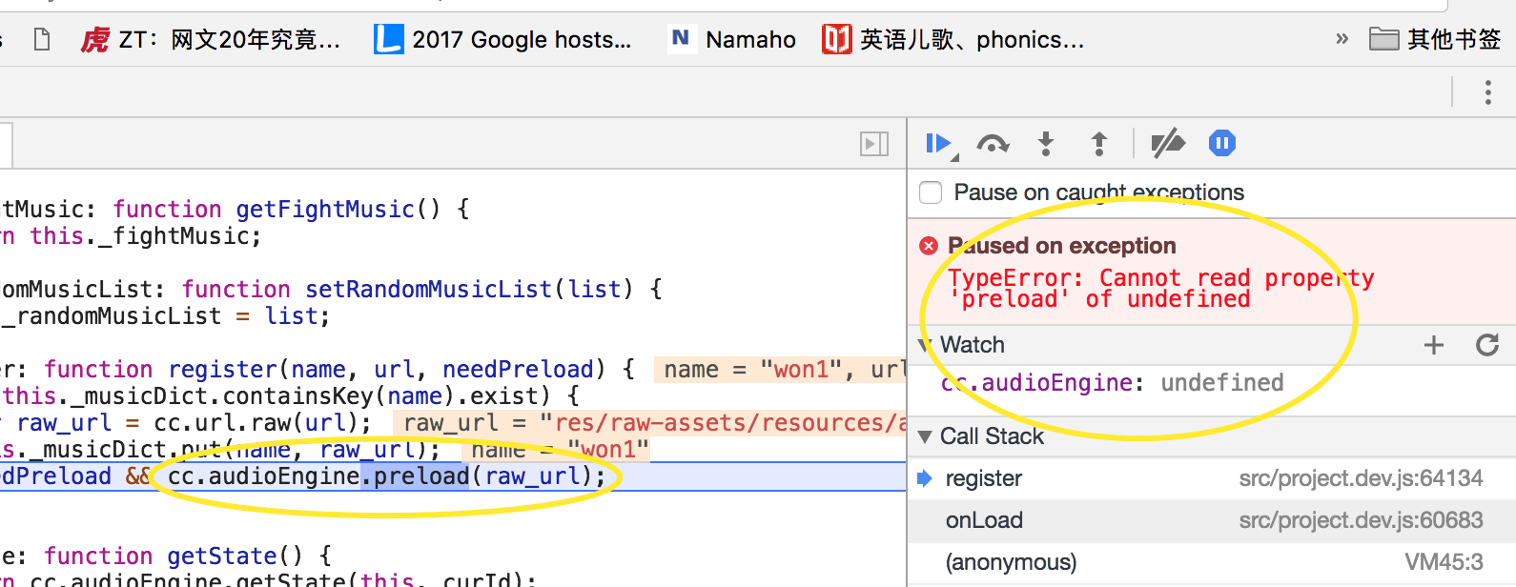Open VM45:3 source link
Viewport: 1516px width, 587px height.
tap(1444, 562)
